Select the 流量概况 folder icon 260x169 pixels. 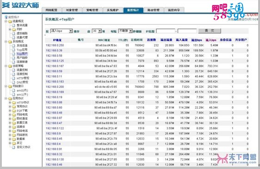[x=10, y=21]
